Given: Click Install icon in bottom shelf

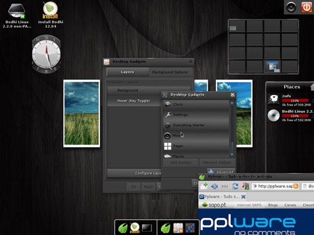Looking at the screenshot, I should tap(134, 228).
